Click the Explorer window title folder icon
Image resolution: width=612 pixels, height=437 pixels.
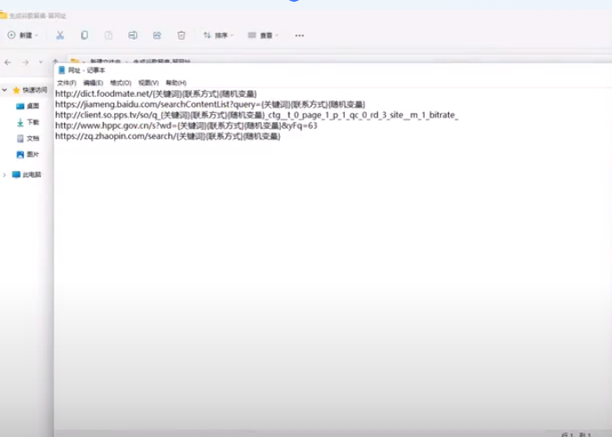(x=4, y=15)
